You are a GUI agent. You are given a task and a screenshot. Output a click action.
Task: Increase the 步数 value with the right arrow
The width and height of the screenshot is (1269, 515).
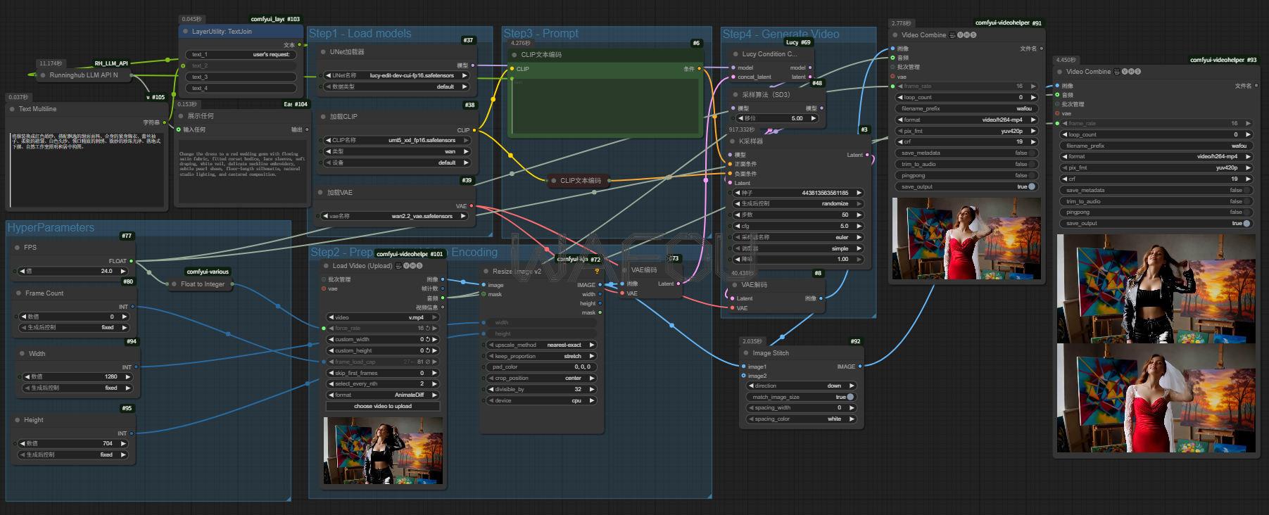tap(859, 215)
